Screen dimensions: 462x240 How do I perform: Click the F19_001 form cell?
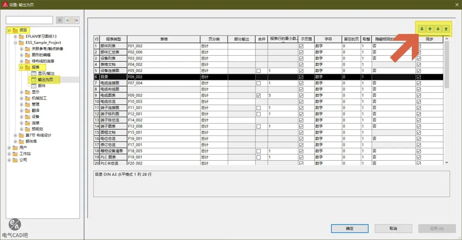tap(164, 157)
